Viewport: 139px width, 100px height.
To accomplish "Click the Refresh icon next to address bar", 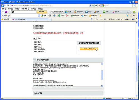I will (x=96, y=6).
